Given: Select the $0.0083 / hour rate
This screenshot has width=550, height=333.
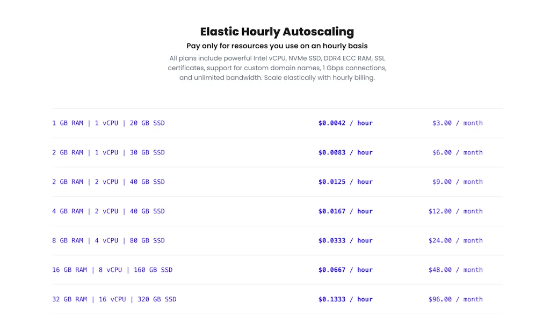Looking at the screenshot, I should 345,153.
